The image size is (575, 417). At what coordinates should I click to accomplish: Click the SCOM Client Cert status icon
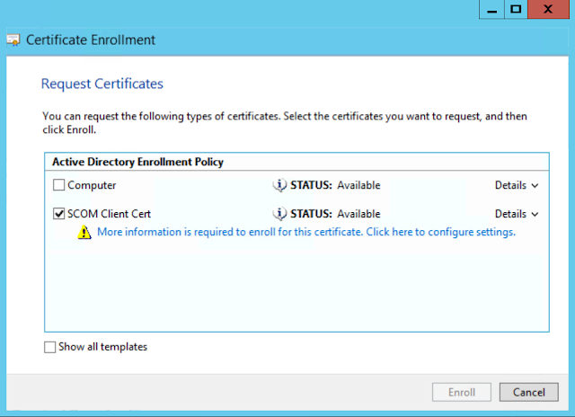279,214
